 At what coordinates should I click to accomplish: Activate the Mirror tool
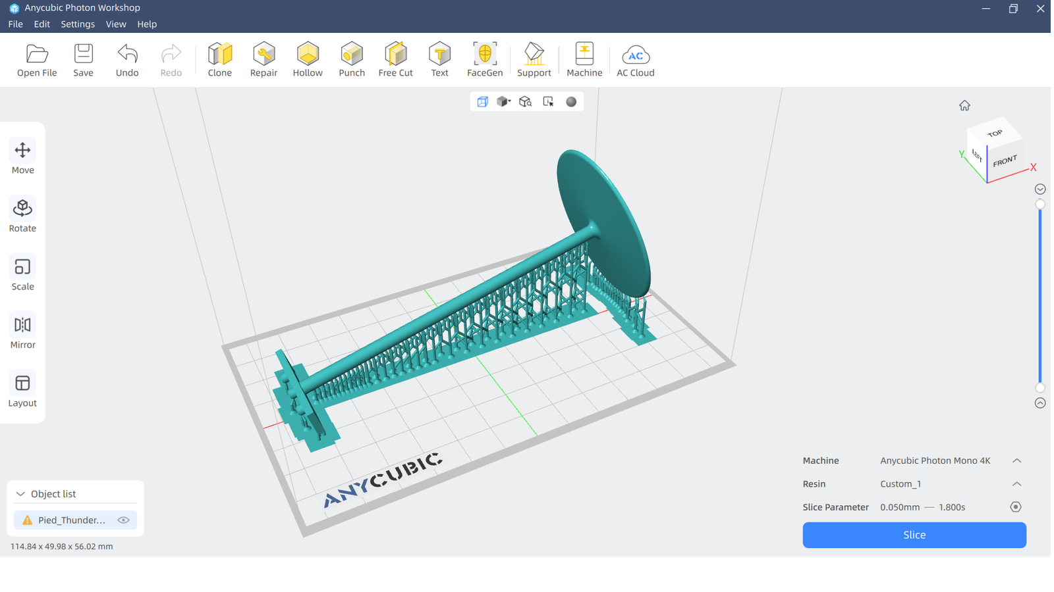point(22,332)
